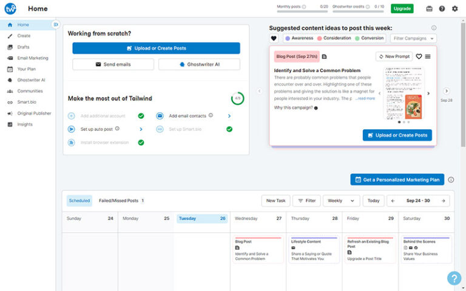
Task: Click the read more link
Action: pos(365,99)
